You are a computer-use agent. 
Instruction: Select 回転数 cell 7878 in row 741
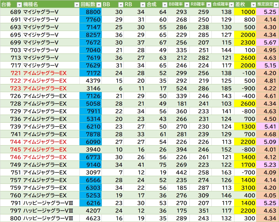[x=90, y=134]
